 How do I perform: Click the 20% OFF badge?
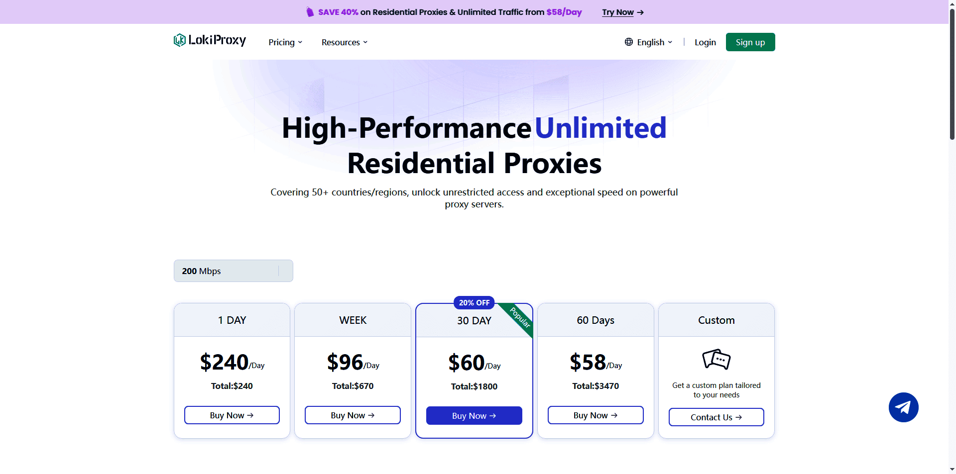tap(474, 302)
